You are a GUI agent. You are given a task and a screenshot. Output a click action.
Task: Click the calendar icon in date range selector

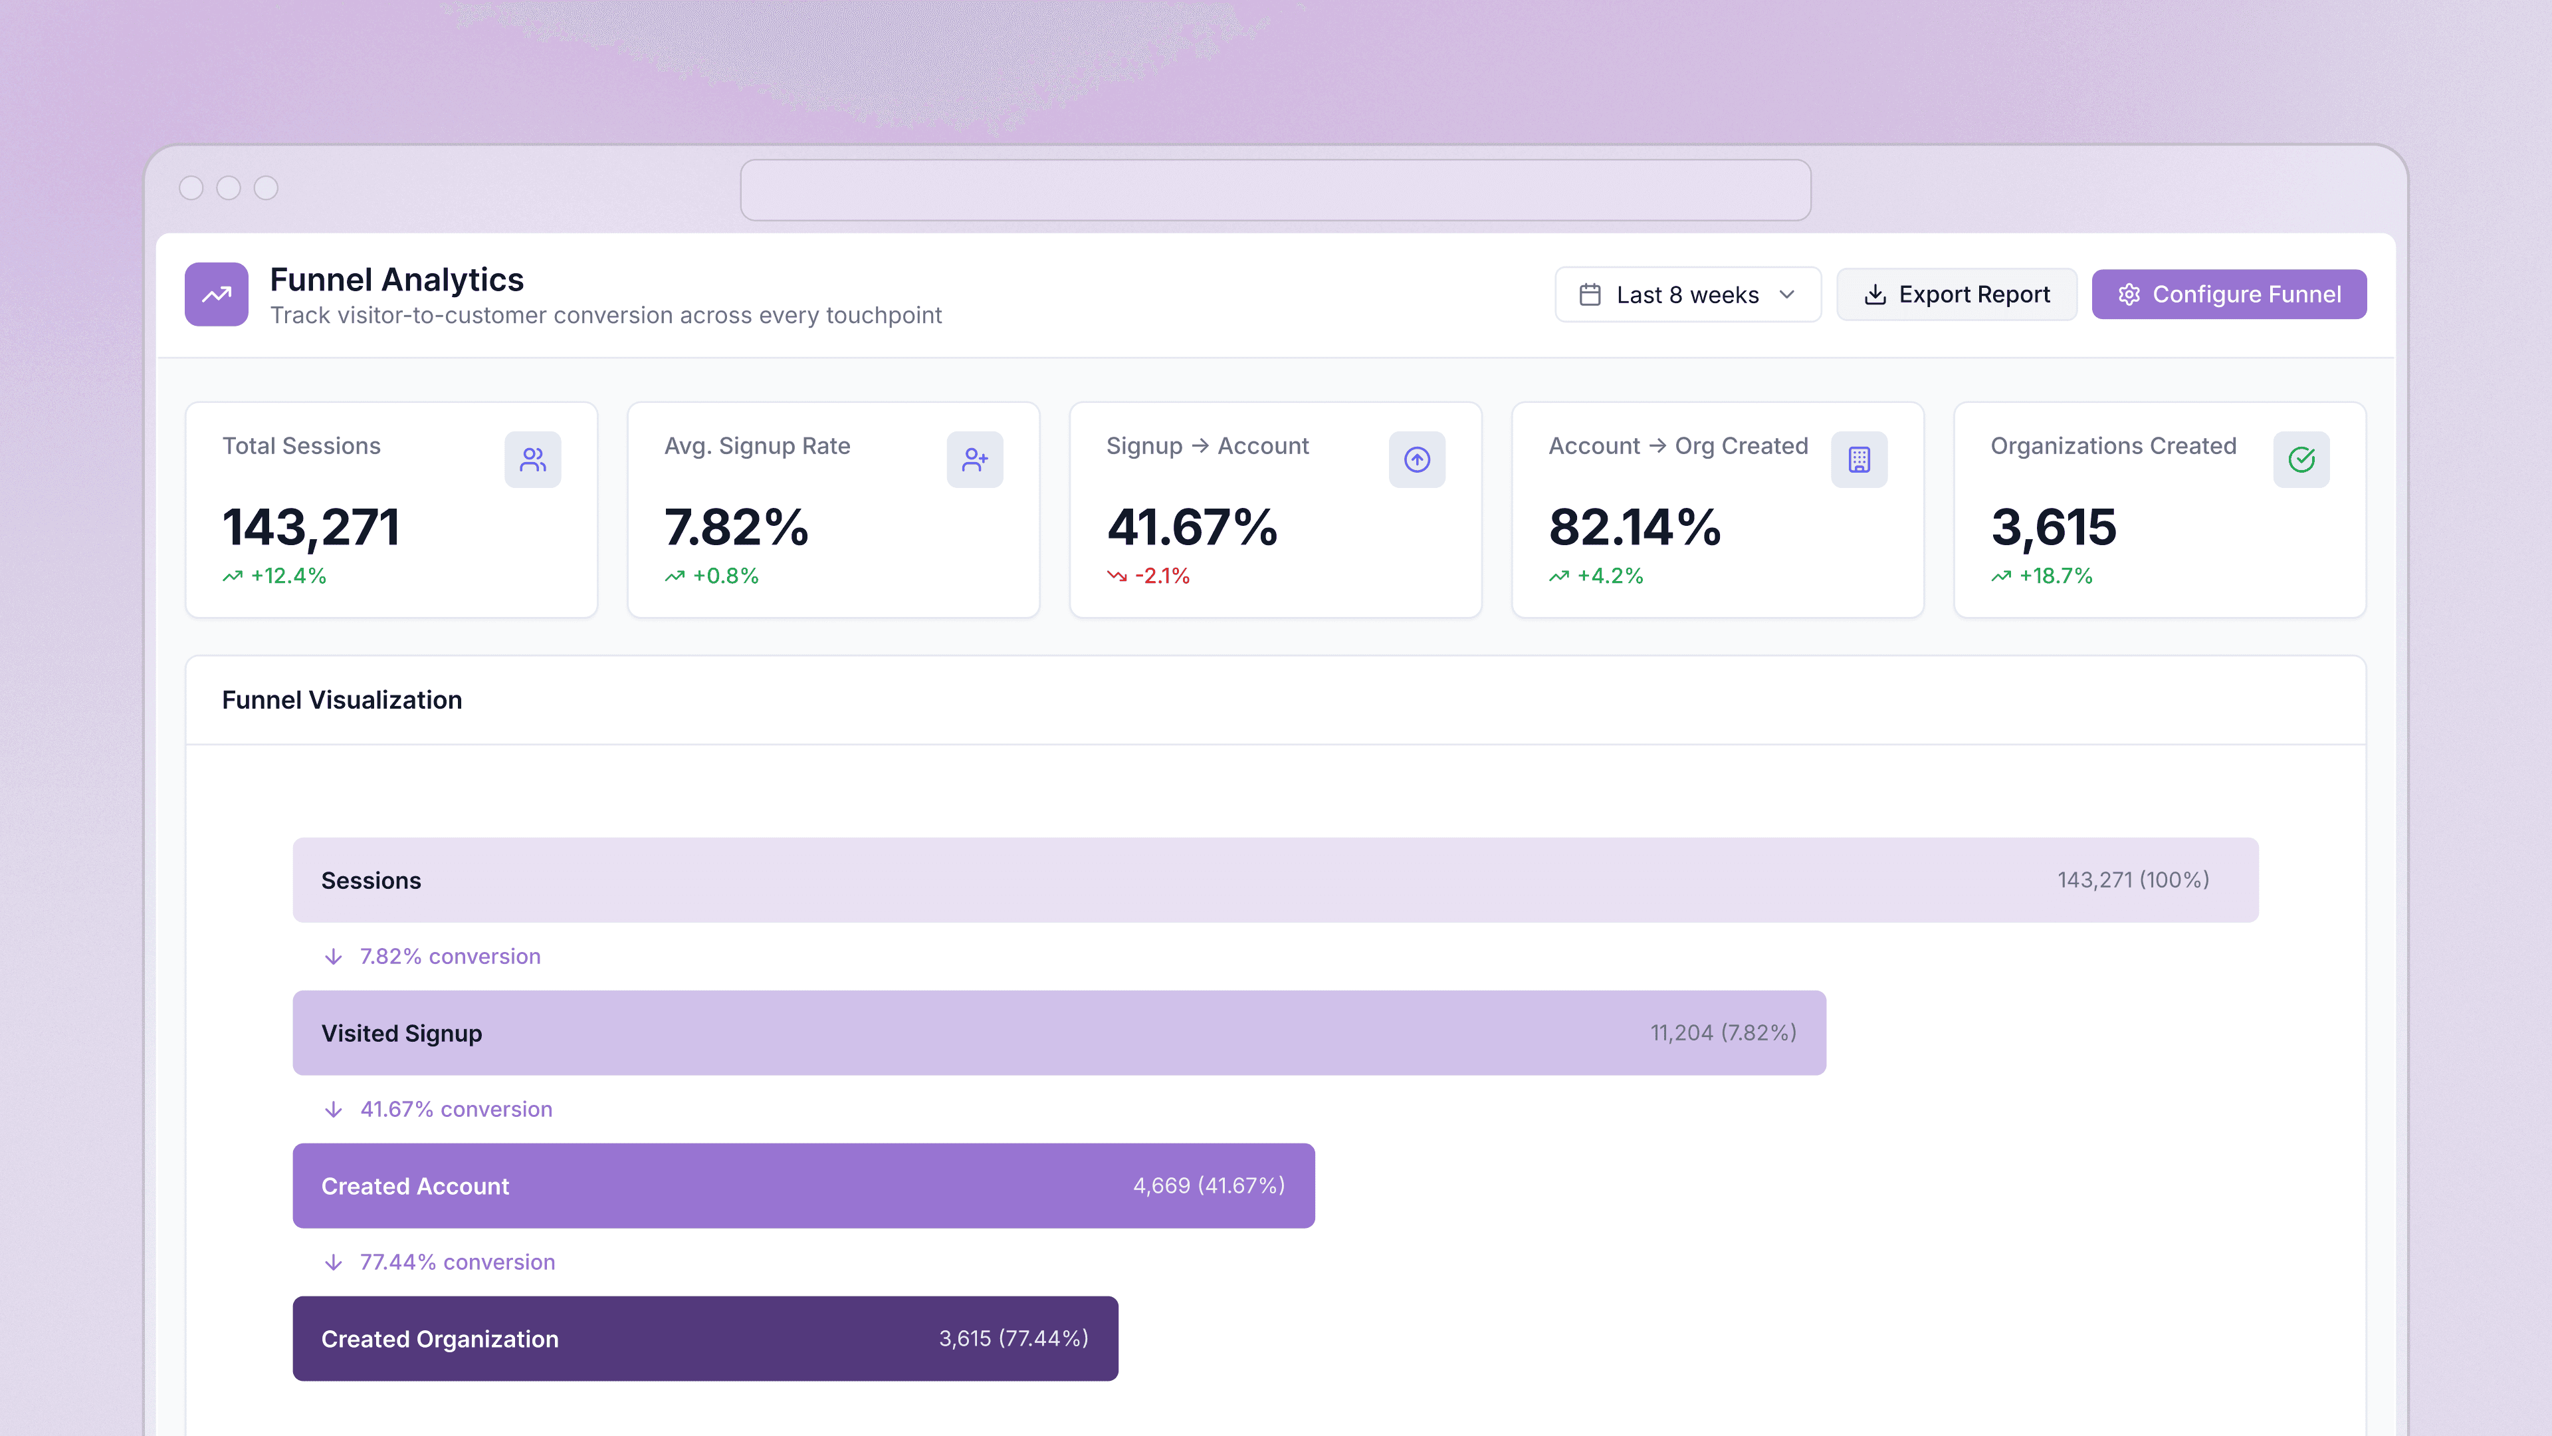[1590, 295]
